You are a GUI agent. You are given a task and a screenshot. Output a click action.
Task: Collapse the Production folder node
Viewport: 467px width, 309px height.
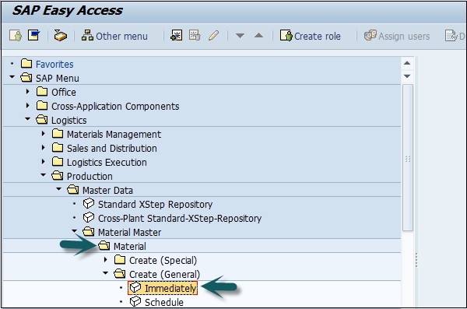coord(43,175)
